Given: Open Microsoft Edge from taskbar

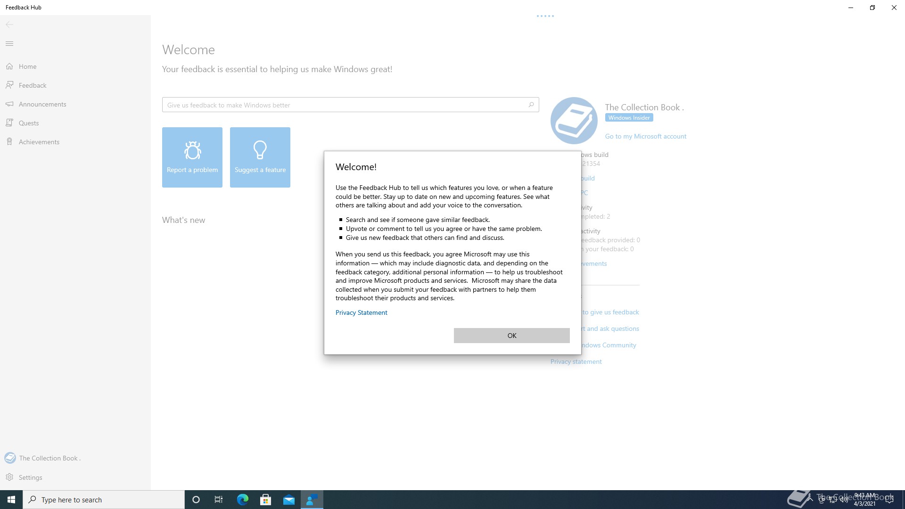Looking at the screenshot, I should pyautogui.click(x=242, y=500).
